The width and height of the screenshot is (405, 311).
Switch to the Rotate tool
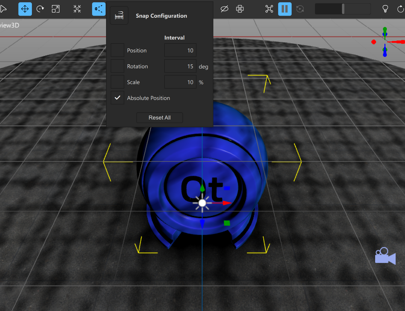(40, 9)
